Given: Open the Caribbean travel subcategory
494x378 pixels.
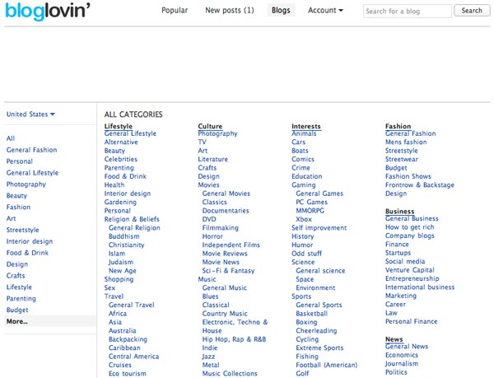Looking at the screenshot, I should tap(124, 348).
